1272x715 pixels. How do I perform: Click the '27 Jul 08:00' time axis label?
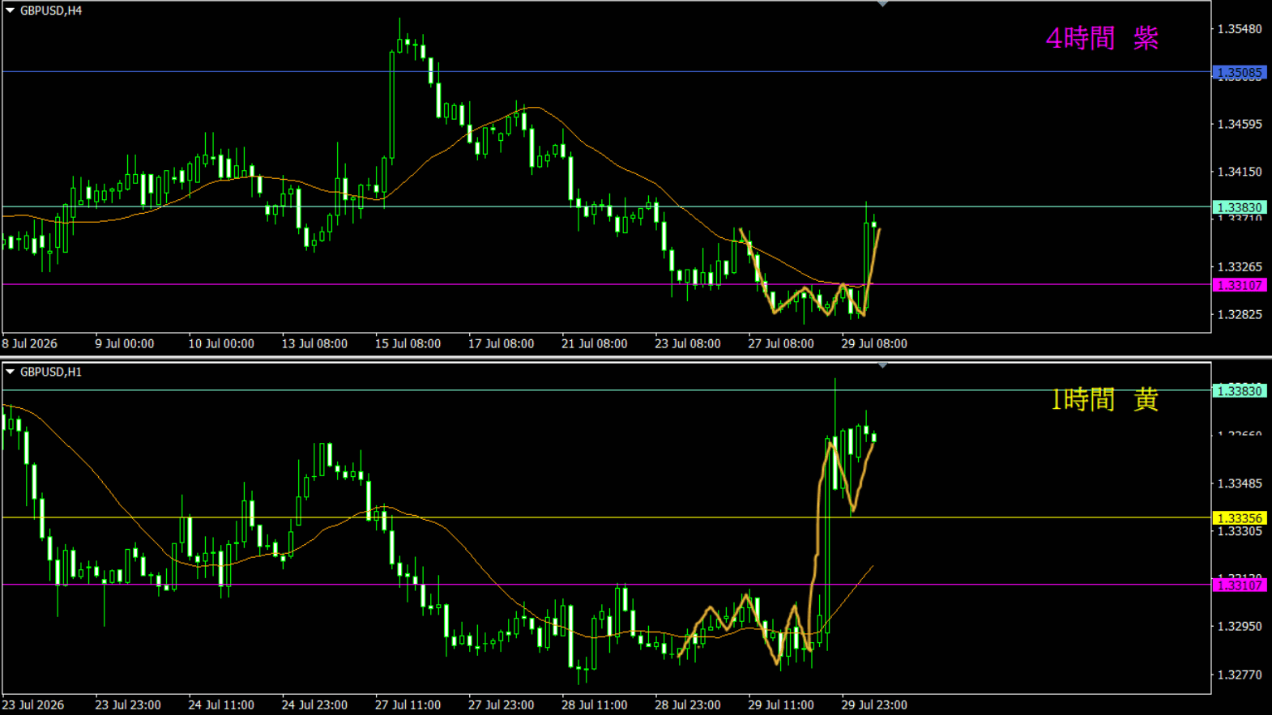click(781, 343)
